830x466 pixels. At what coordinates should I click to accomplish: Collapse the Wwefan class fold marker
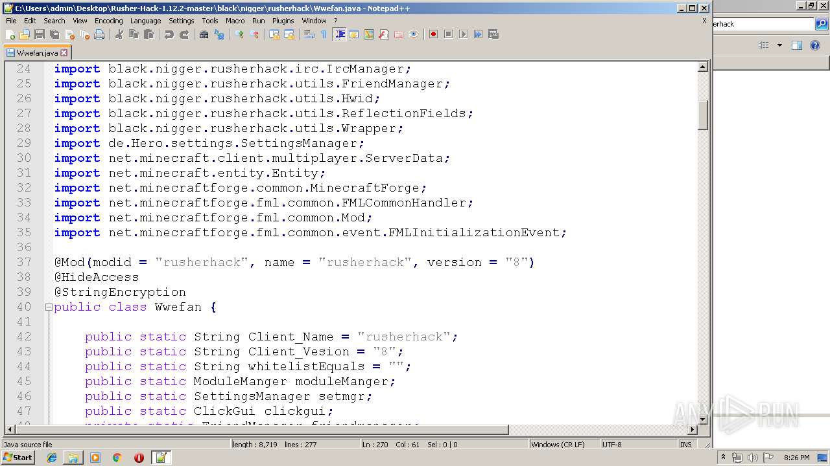tap(49, 307)
